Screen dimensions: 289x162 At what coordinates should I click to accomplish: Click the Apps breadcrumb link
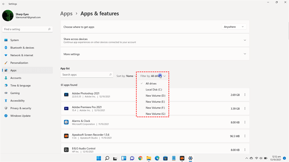tap(66, 14)
